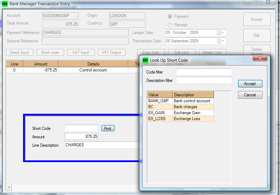Open the Transaction Date calendar dropdown
This screenshot has width=280, height=195.
[x=221, y=41]
